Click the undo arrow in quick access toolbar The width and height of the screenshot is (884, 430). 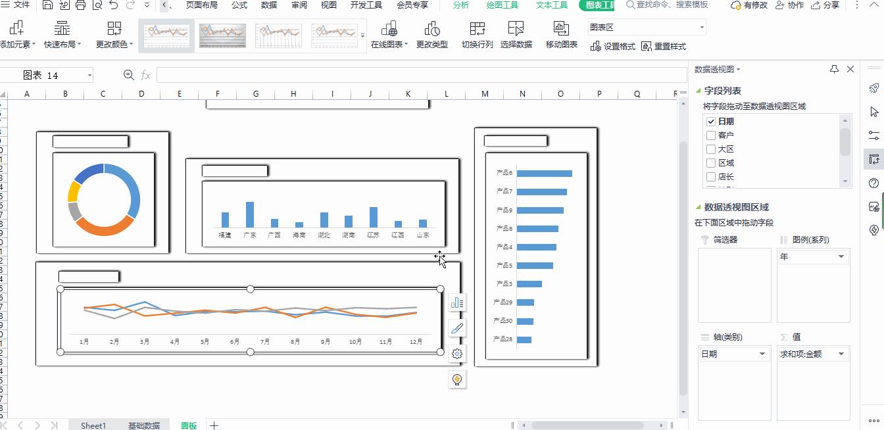(114, 5)
